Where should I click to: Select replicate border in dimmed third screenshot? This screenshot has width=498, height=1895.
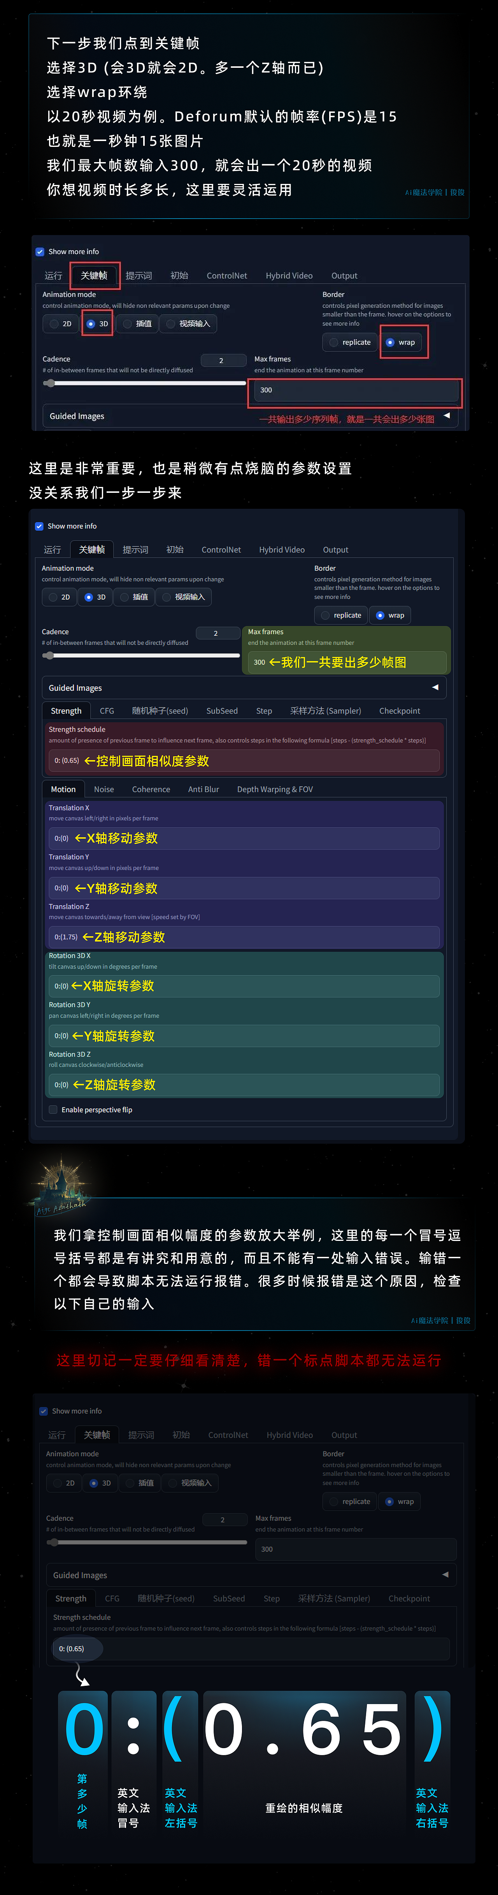[350, 1502]
